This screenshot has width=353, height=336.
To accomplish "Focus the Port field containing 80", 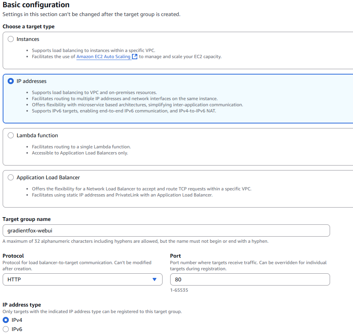I will pyautogui.click(x=249, y=279).
